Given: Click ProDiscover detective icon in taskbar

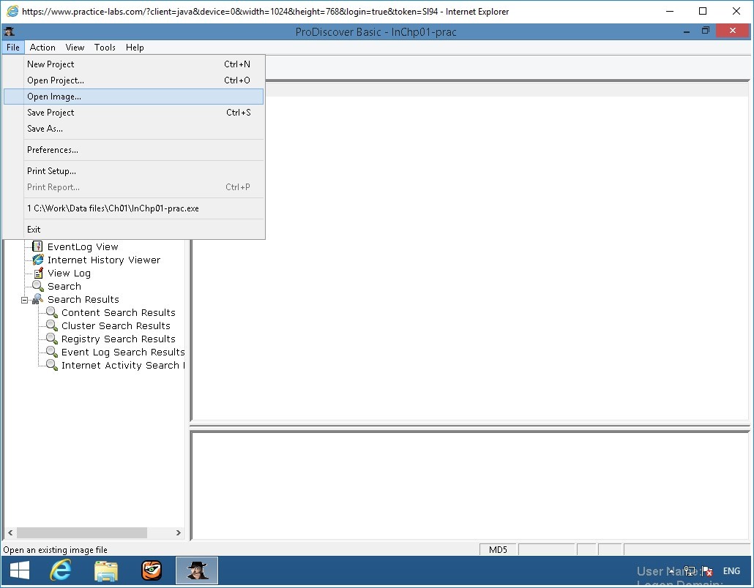Looking at the screenshot, I should [197, 570].
